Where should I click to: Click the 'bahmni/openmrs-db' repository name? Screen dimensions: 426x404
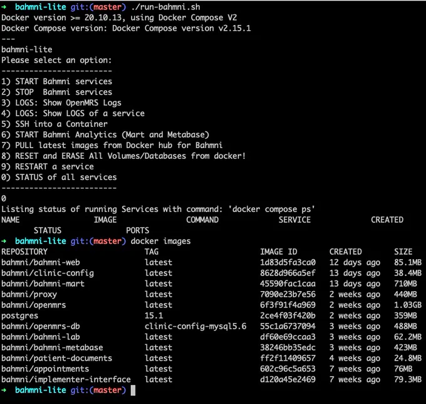coord(41,326)
